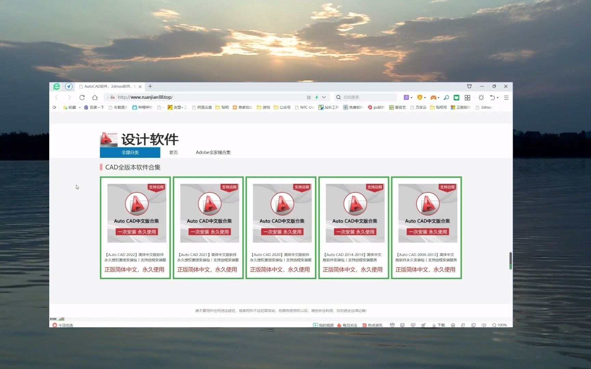The image size is (591, 369).
Task: Open the 贴吧 bookmark folder
Action: (222, 107)
